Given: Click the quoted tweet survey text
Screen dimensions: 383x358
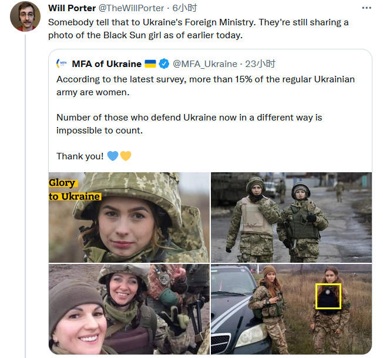Looking at the screenshot, I should [205, 85].
